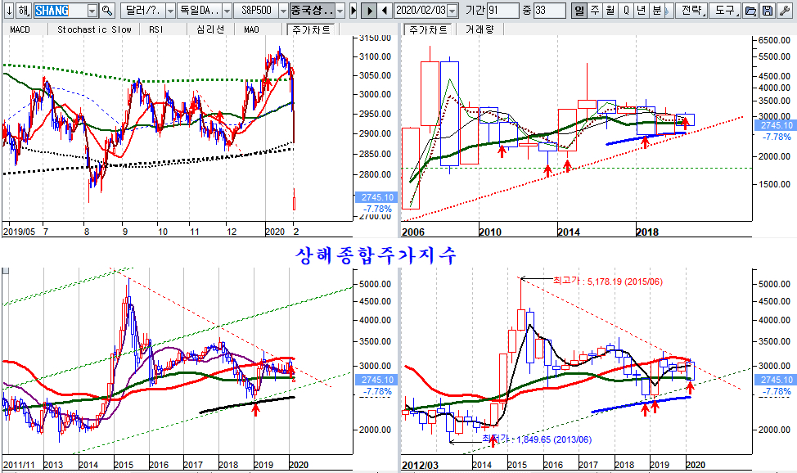Click 2745.10 price label on bottom-right chart
This screenshot has width=797, height=473.
pos(776,380)
